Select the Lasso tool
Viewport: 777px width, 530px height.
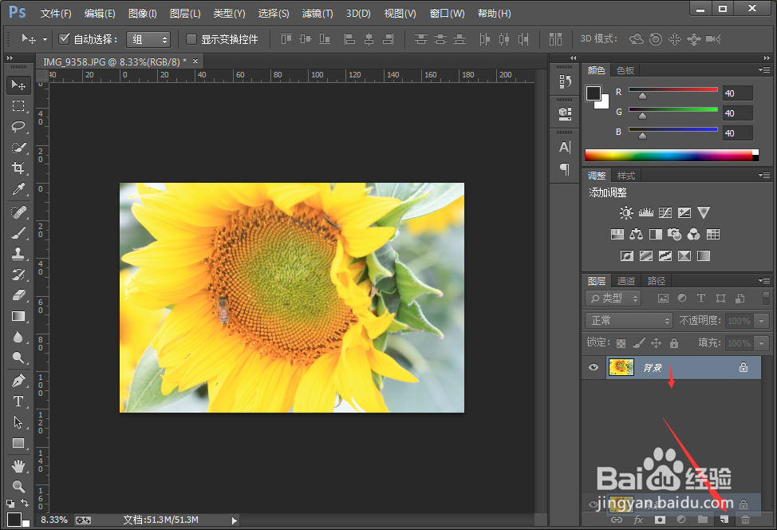pyautogui.click(x=18, y=127)
